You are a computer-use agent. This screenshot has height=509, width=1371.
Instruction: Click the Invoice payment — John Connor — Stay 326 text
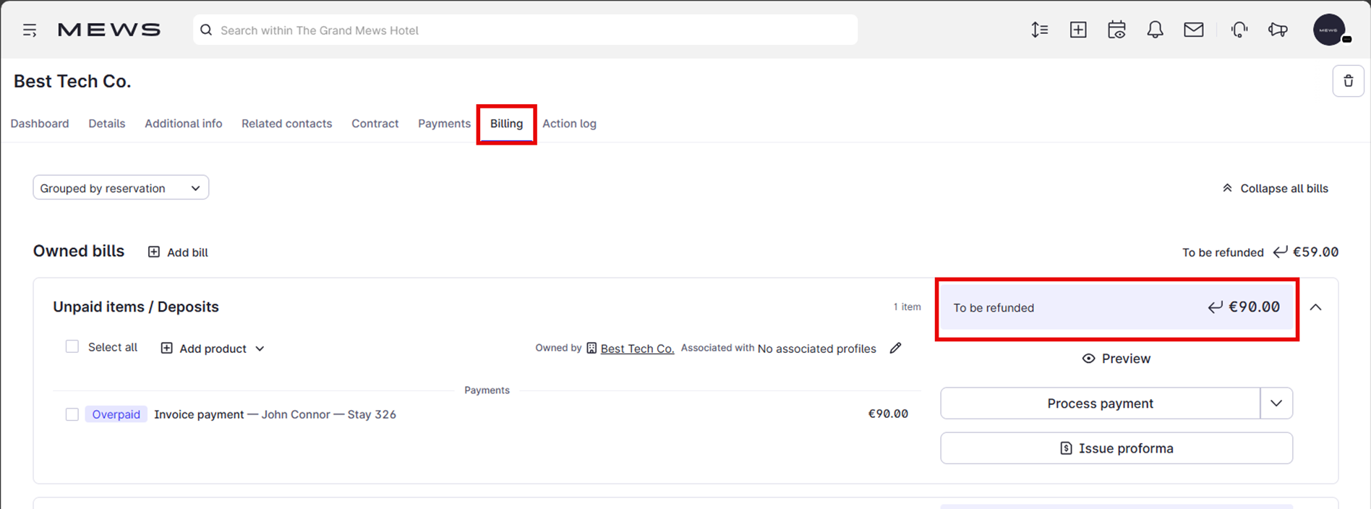point(275,414)
